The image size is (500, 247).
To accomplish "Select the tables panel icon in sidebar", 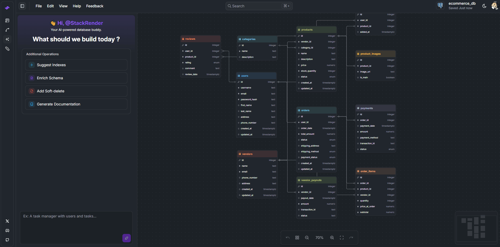I will coord(7,20).
